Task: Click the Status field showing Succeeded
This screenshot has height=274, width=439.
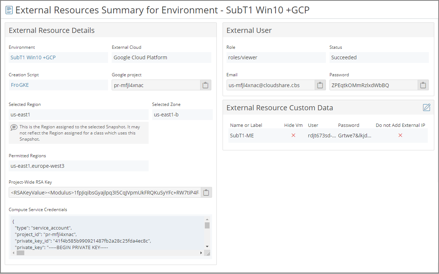Action: [379, 57]
